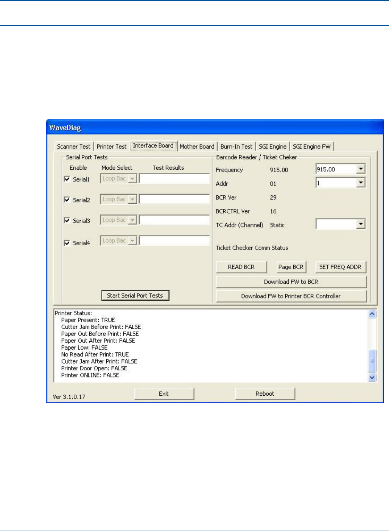Disable the Serial3 checkbox

point(67,220)
